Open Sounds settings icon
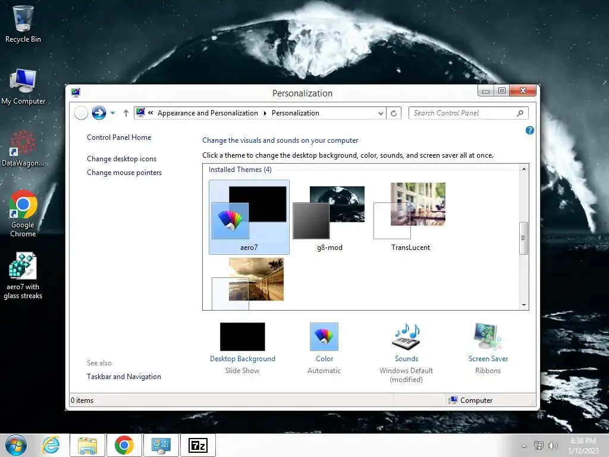This screenshot has height=457, width=609. 406,337
